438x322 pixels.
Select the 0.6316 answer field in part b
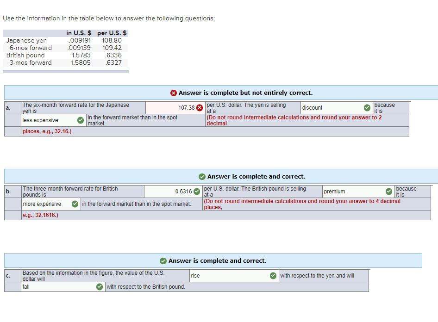pyautogui.click(x=173, y=192)
